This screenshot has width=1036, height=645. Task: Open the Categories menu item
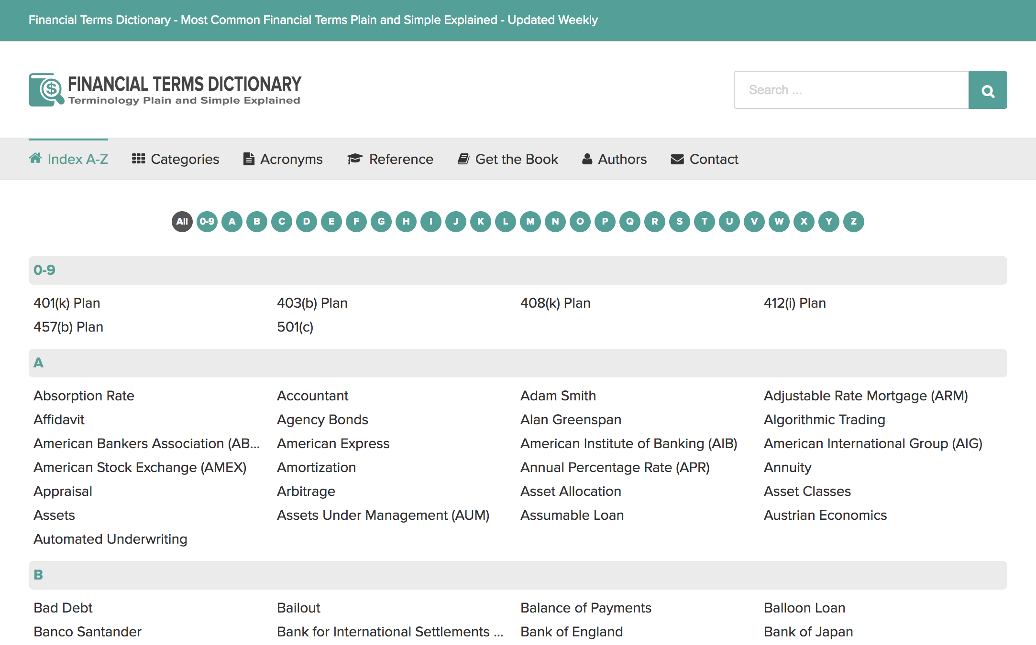point(185,159)
